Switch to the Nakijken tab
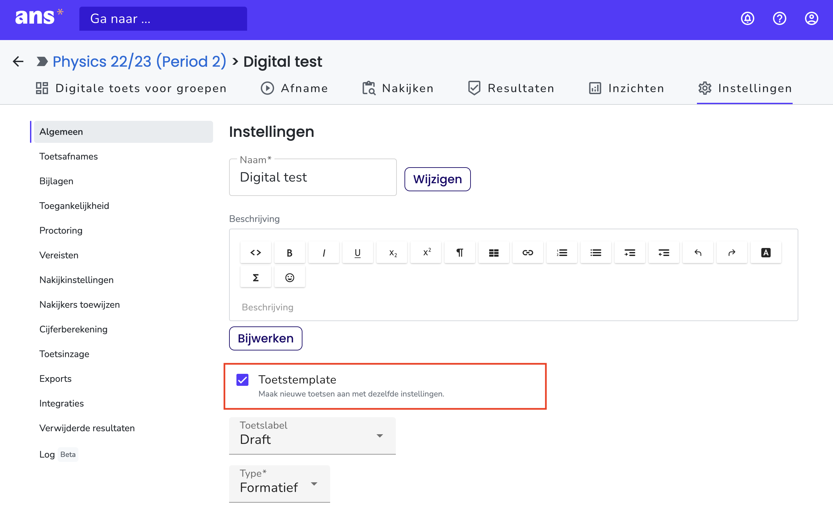The image size is (833, 512). pos(397,88)
